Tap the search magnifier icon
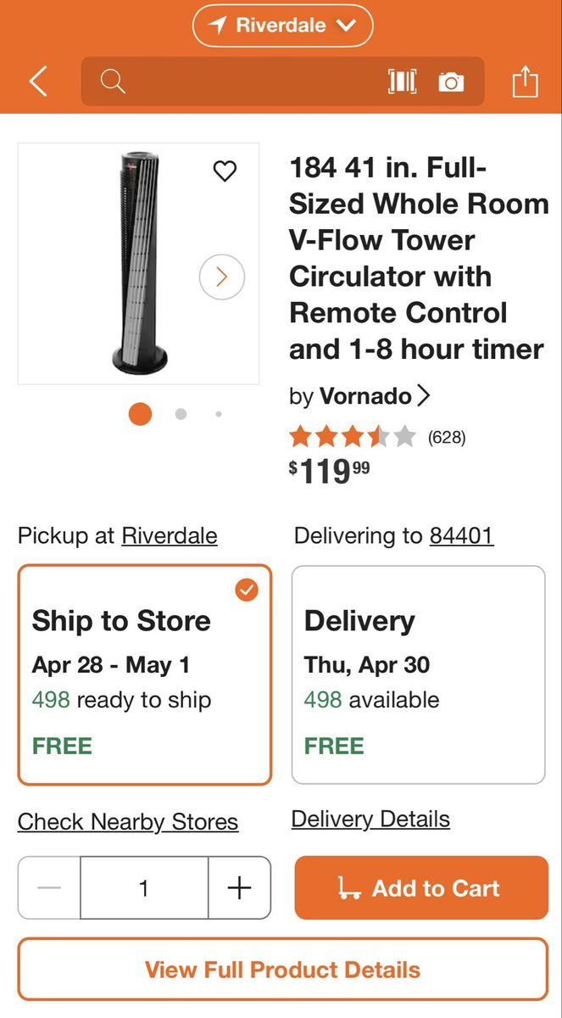Screen dimensions: 562x1018 (113, 81)
